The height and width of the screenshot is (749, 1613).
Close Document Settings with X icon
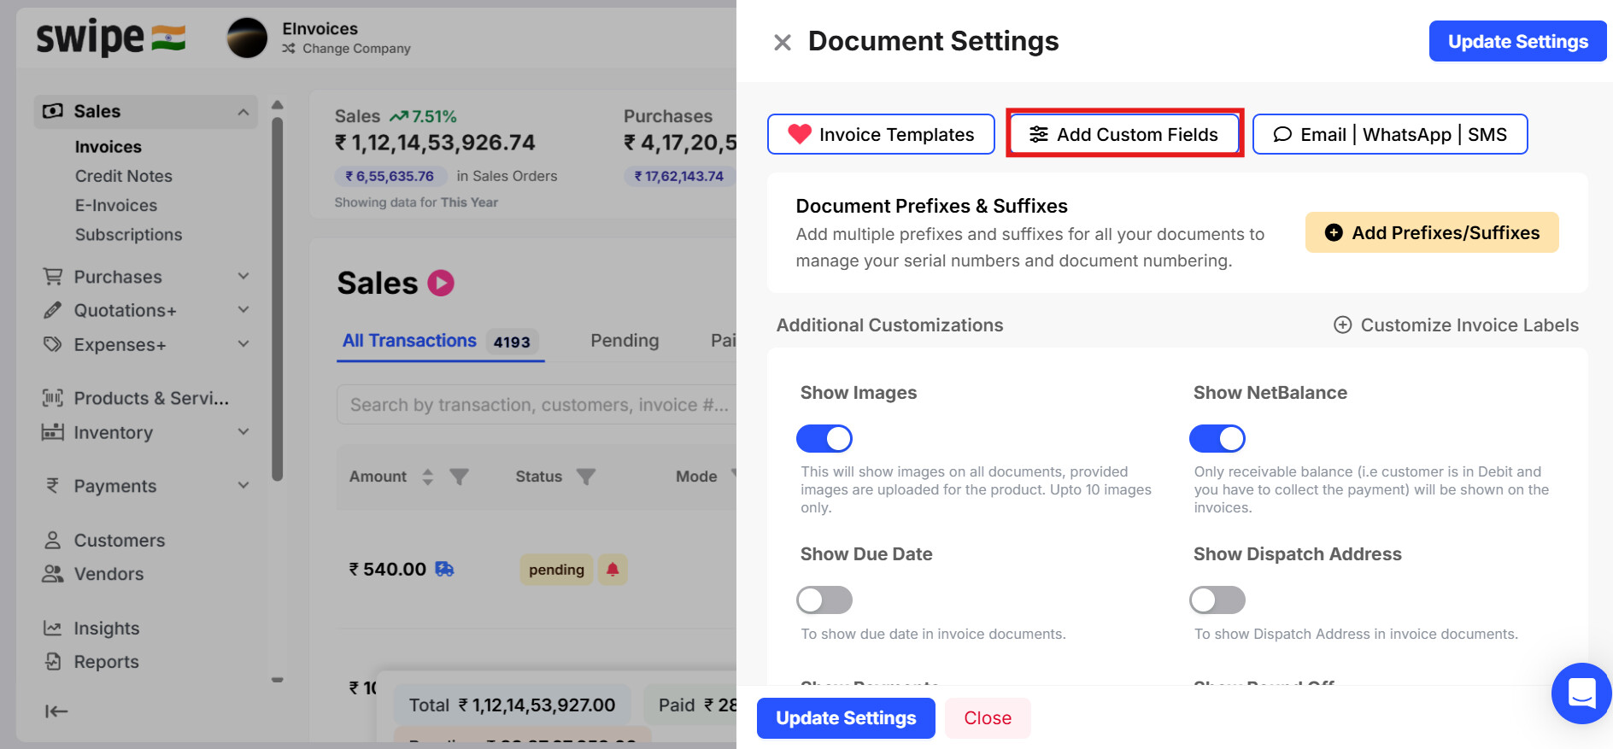click(782, 42)
